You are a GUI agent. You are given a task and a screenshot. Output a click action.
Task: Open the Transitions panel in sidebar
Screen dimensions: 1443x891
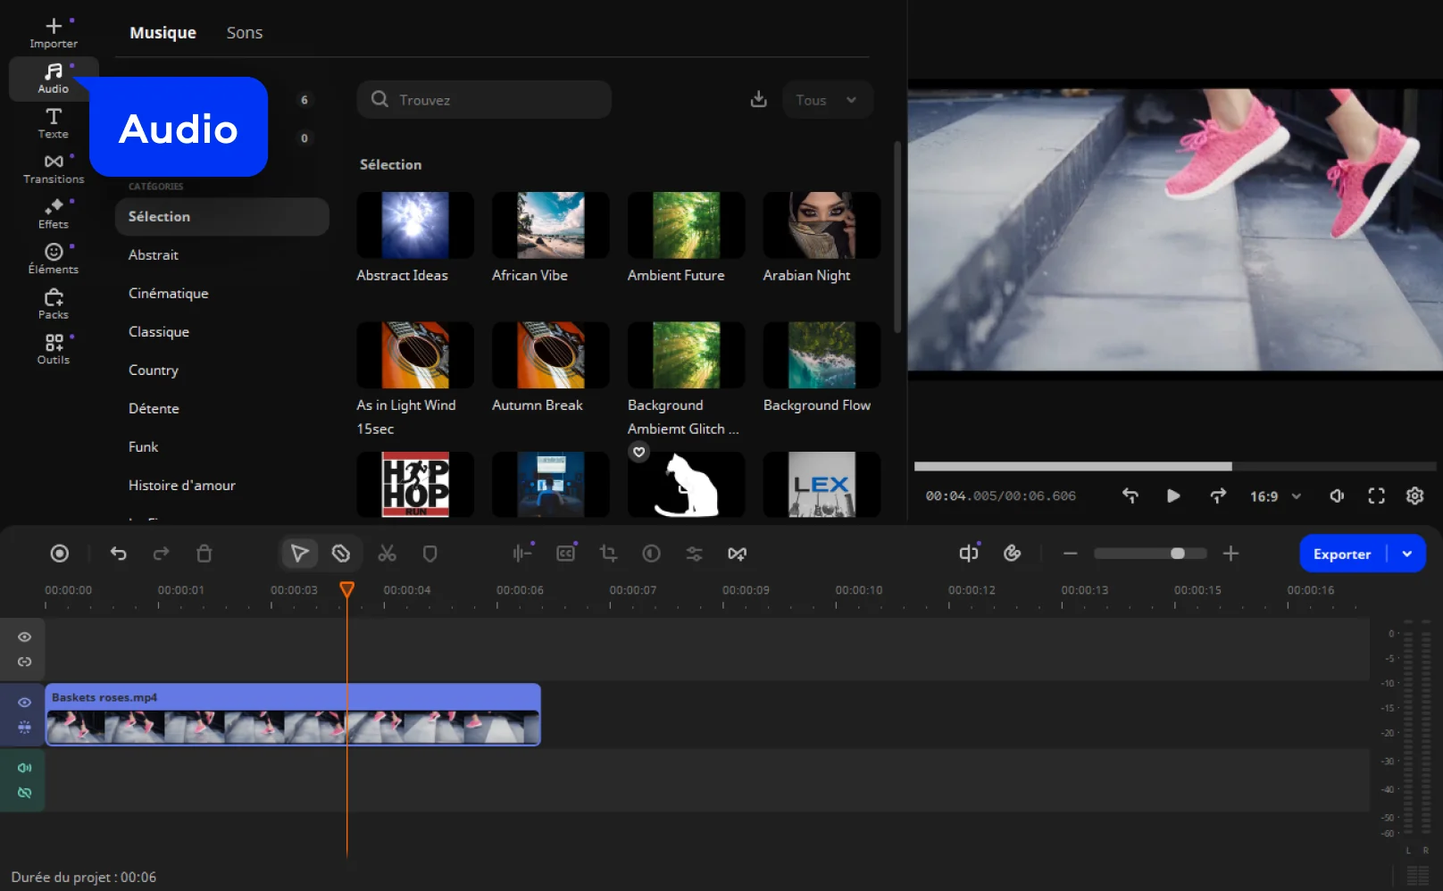click(x=54, y=168)
